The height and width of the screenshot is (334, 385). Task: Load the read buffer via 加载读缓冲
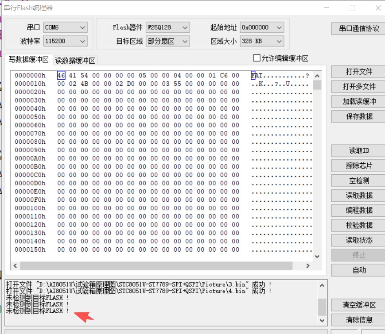[x=357, y=101]
